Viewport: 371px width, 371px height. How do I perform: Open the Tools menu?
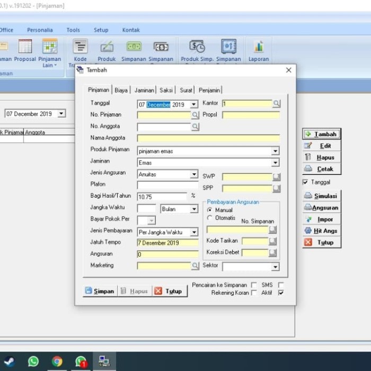click(x=73, y=30)
